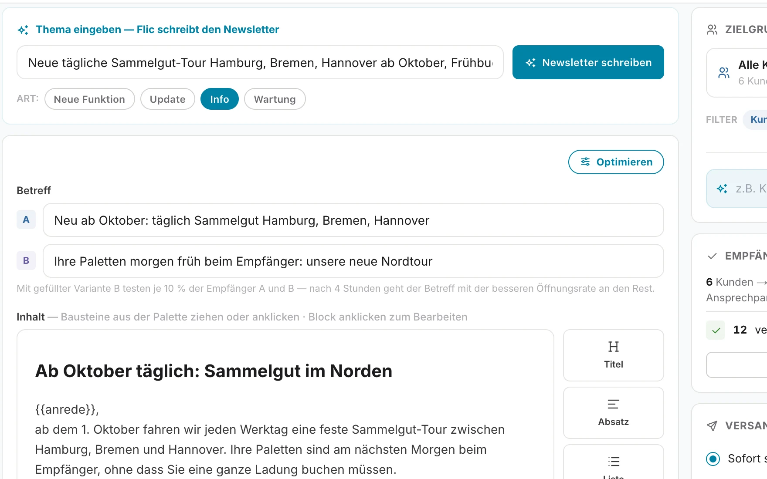This screenshot has width=767, height=479.
Task: Click Newsletter schreiben button
Action: point(588,62)
